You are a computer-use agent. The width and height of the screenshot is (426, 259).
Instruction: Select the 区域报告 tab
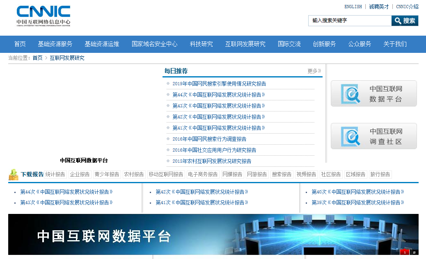(x=356, y=175)
